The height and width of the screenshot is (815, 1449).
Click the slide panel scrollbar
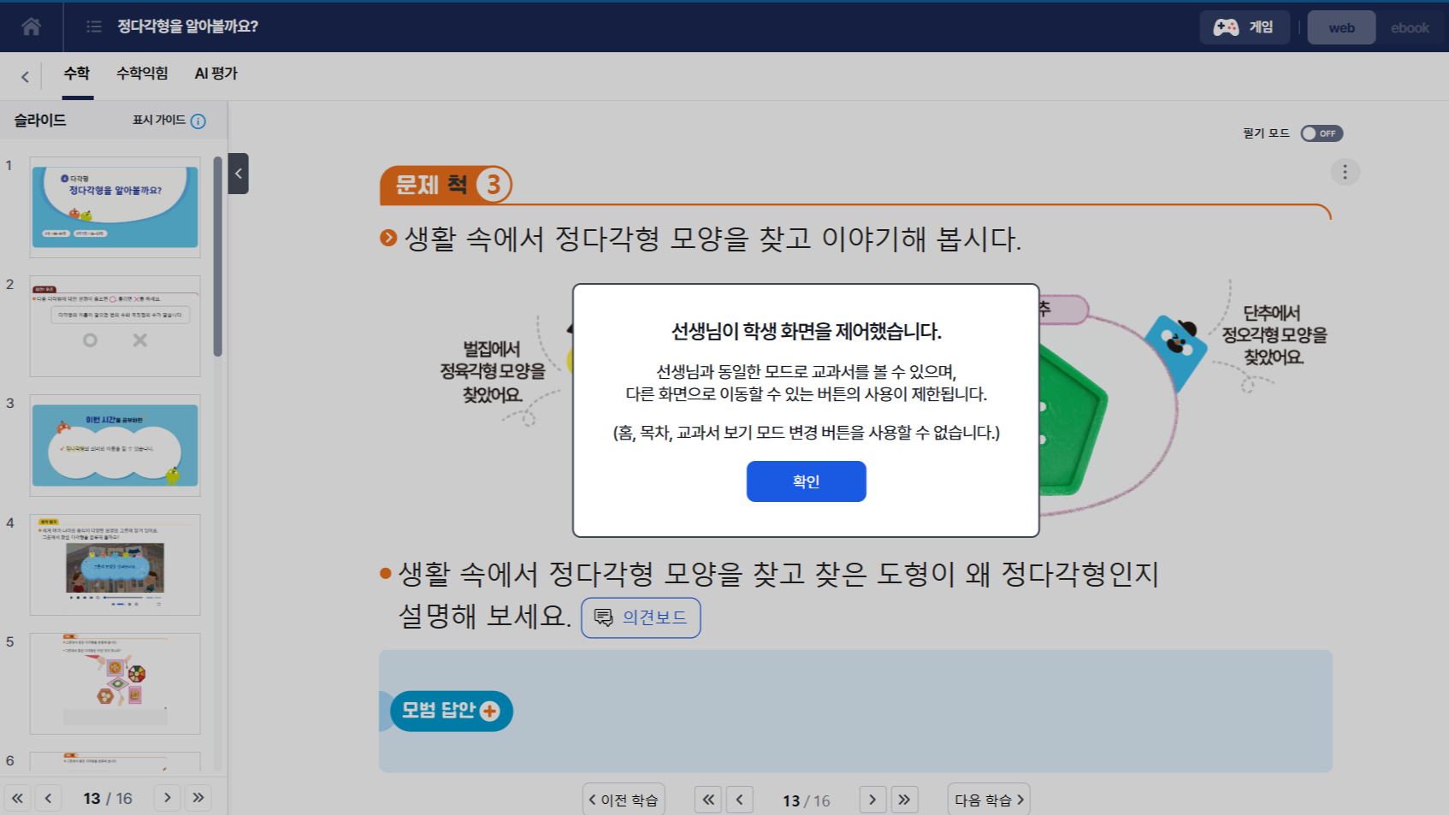218,257
